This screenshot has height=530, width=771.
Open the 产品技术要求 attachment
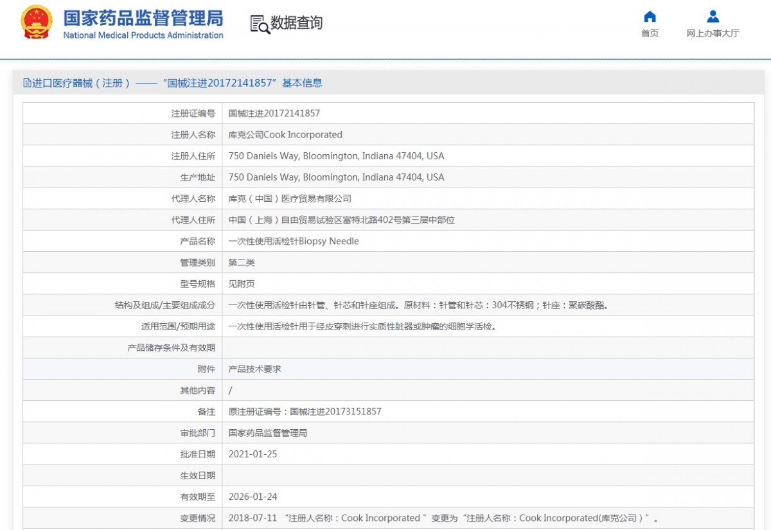pyautogui.click(x=254, y=369)
